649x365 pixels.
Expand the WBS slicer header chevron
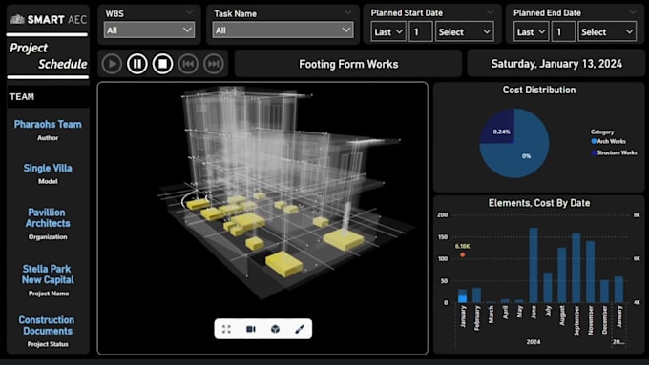coord(189,12)
